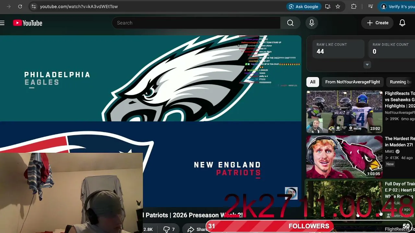The width and height of the screenshot is (415, 233).
Task: Open the browser extensions puzzle icon
Action: [x=354, y=6]
